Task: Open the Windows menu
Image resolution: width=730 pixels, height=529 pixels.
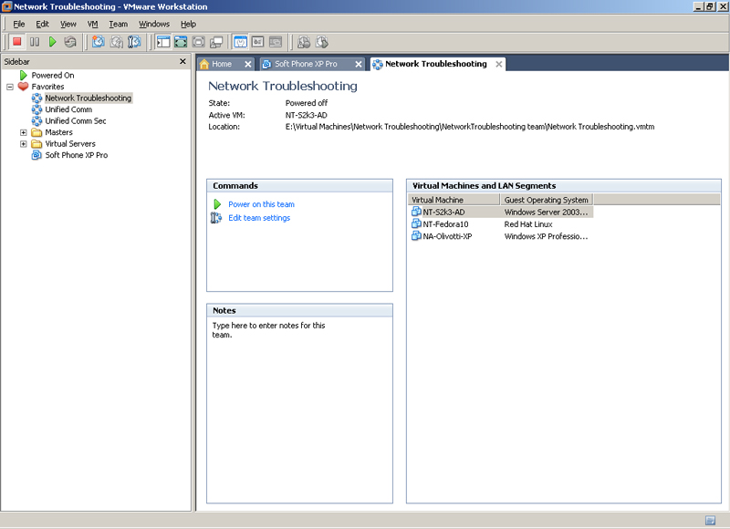Action: tap(154, 24)
